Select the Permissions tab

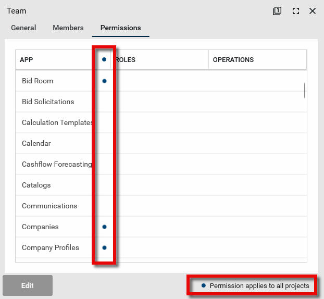pyautogui.click(x=120, y=28)
